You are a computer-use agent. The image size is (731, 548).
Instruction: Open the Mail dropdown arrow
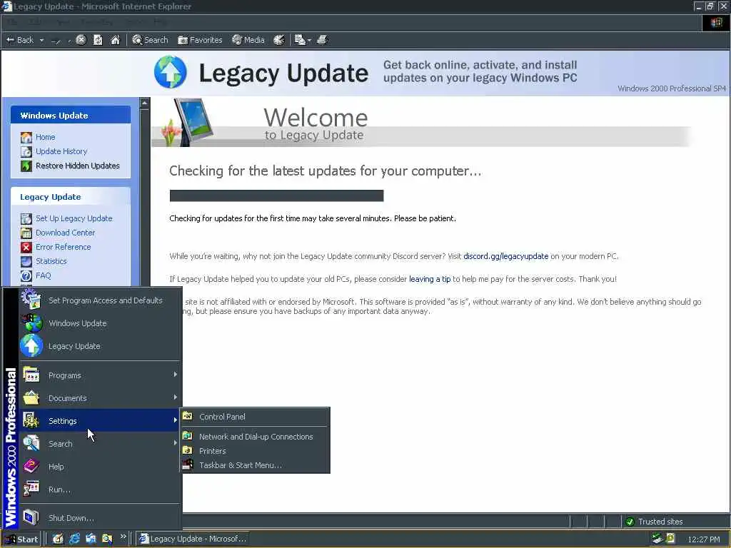coord(309,41)
